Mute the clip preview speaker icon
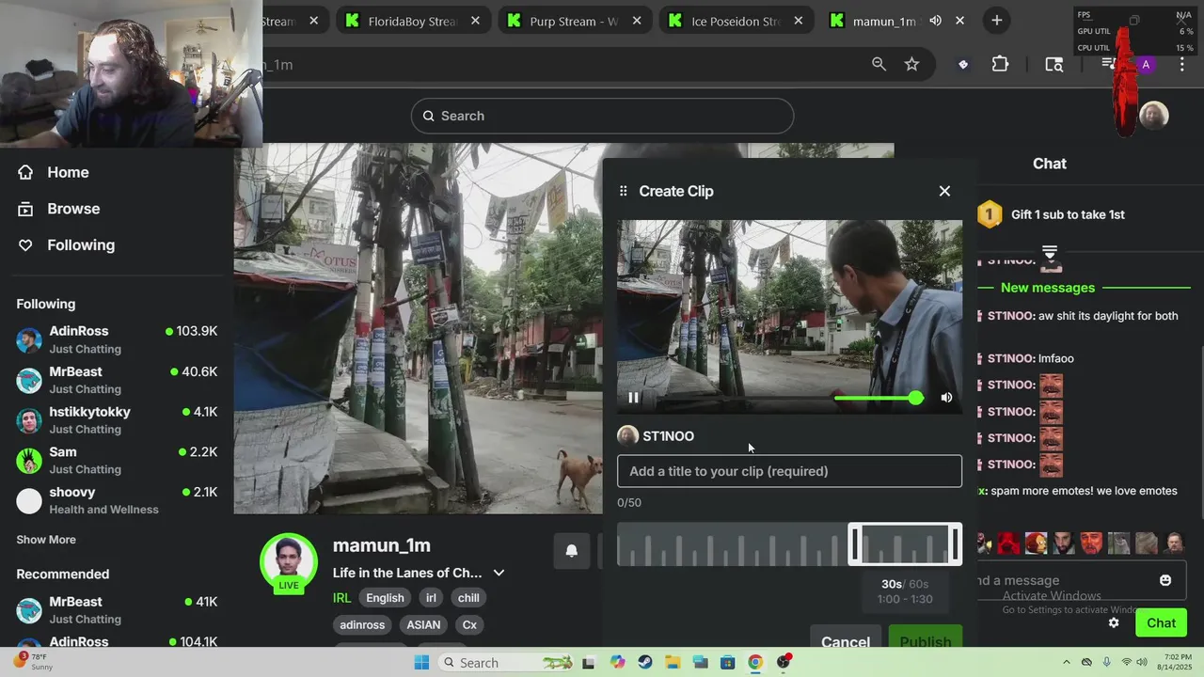Viewport: 1204px width, 677px height. click(946, 398)
